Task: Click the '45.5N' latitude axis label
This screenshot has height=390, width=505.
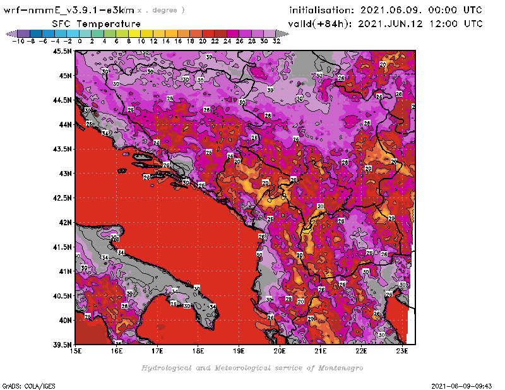Action: tap(62, 51)
